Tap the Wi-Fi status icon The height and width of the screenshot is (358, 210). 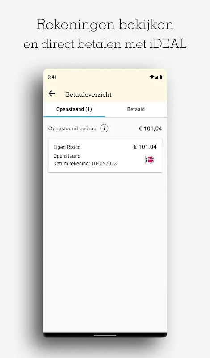[x=151, y=77]
